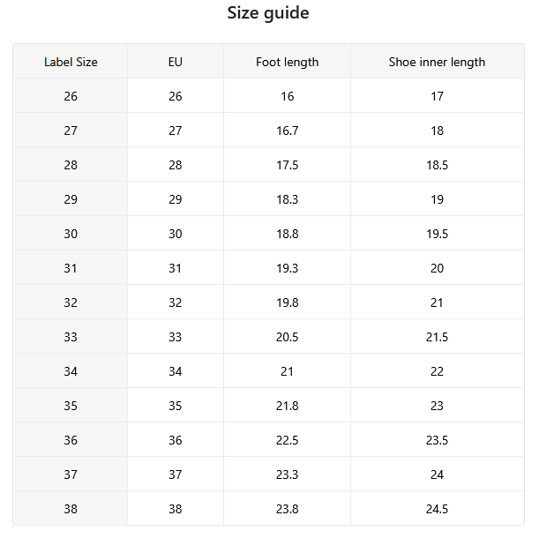Click foot length value 21.8

click(288, 406)
